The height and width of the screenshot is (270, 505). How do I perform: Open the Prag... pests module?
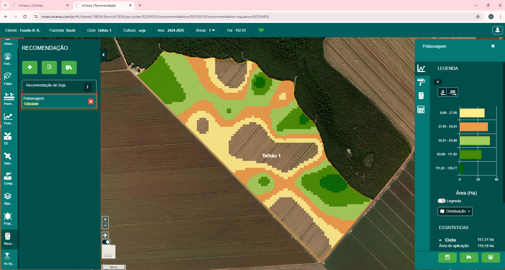point(8,219)
